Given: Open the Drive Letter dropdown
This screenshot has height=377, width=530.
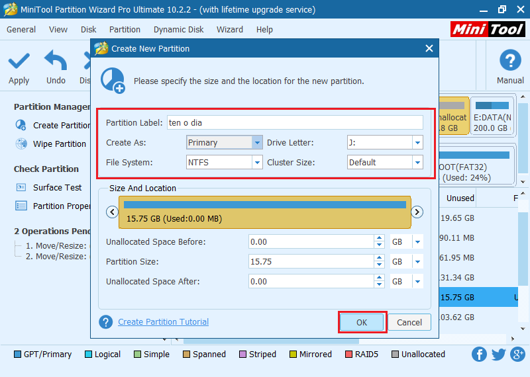Looking at the screenshot, I should pyautogui.click(x=418, y=142).
